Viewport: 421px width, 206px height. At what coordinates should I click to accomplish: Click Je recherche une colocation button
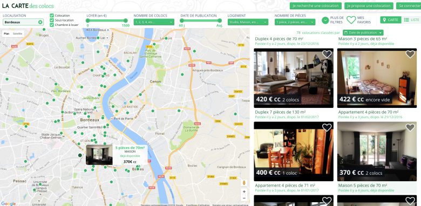(316, 5)
